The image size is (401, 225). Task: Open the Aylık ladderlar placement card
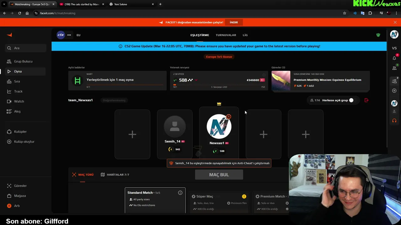tap(117, 81)
